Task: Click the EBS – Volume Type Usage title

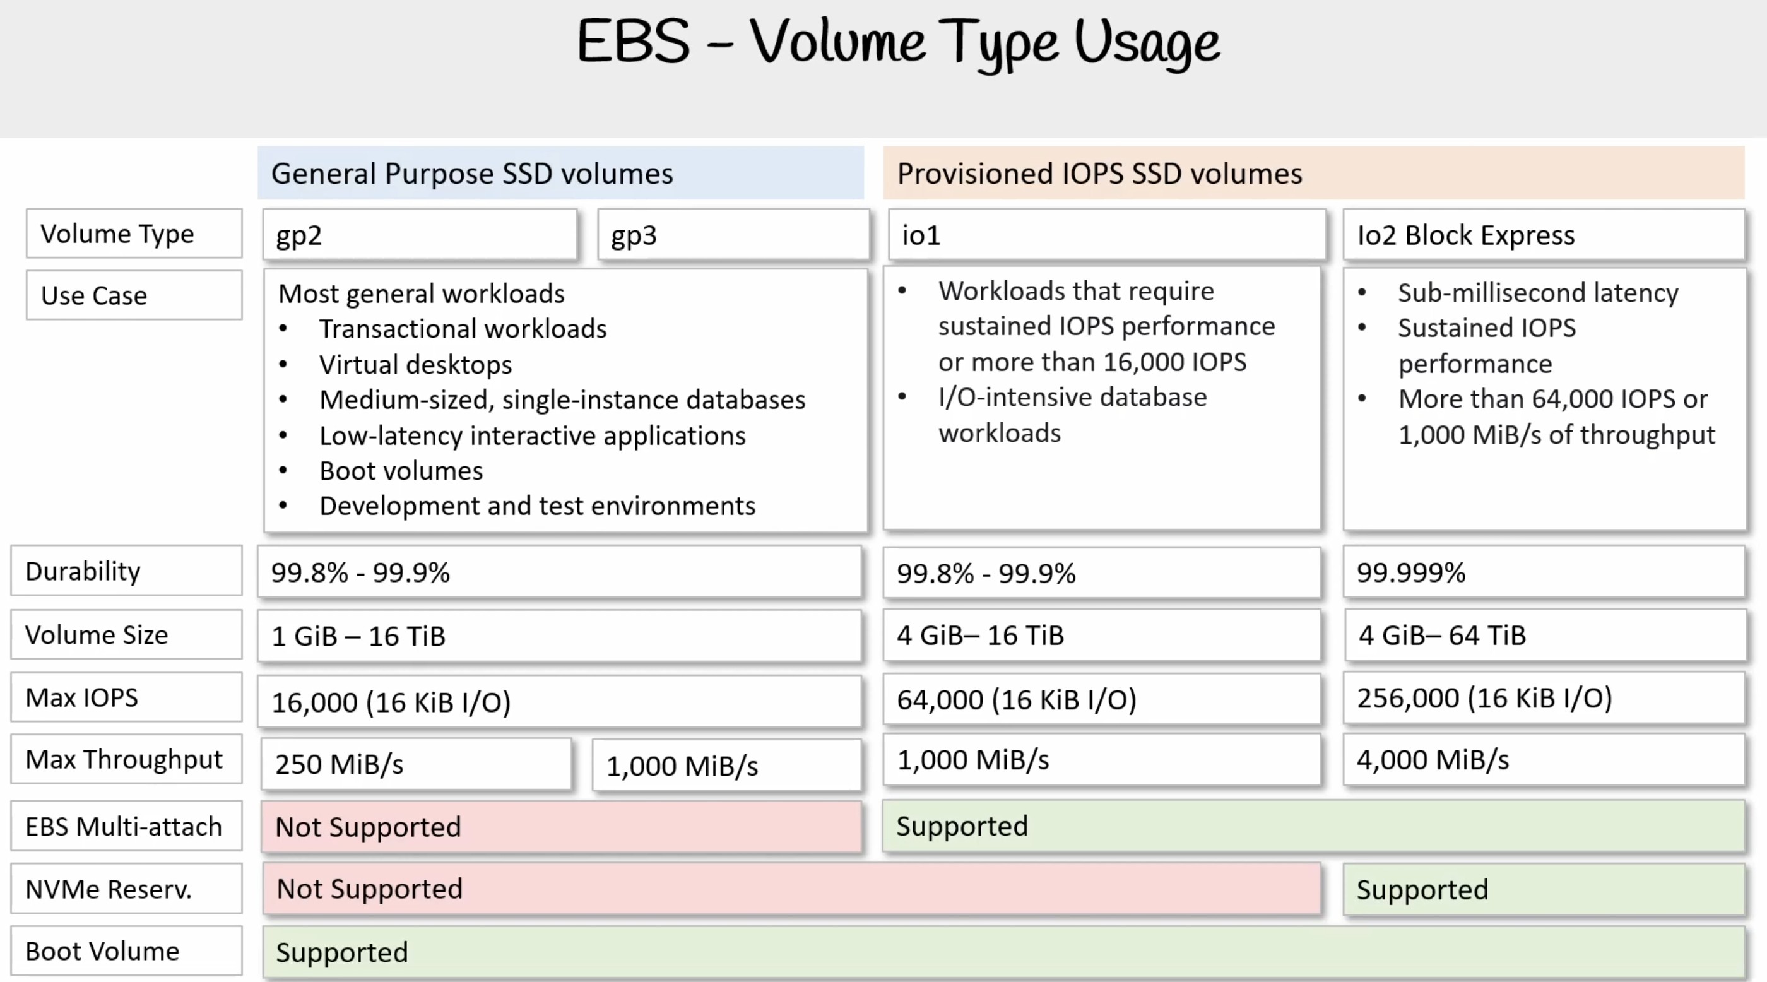Action: pos(898,42)
